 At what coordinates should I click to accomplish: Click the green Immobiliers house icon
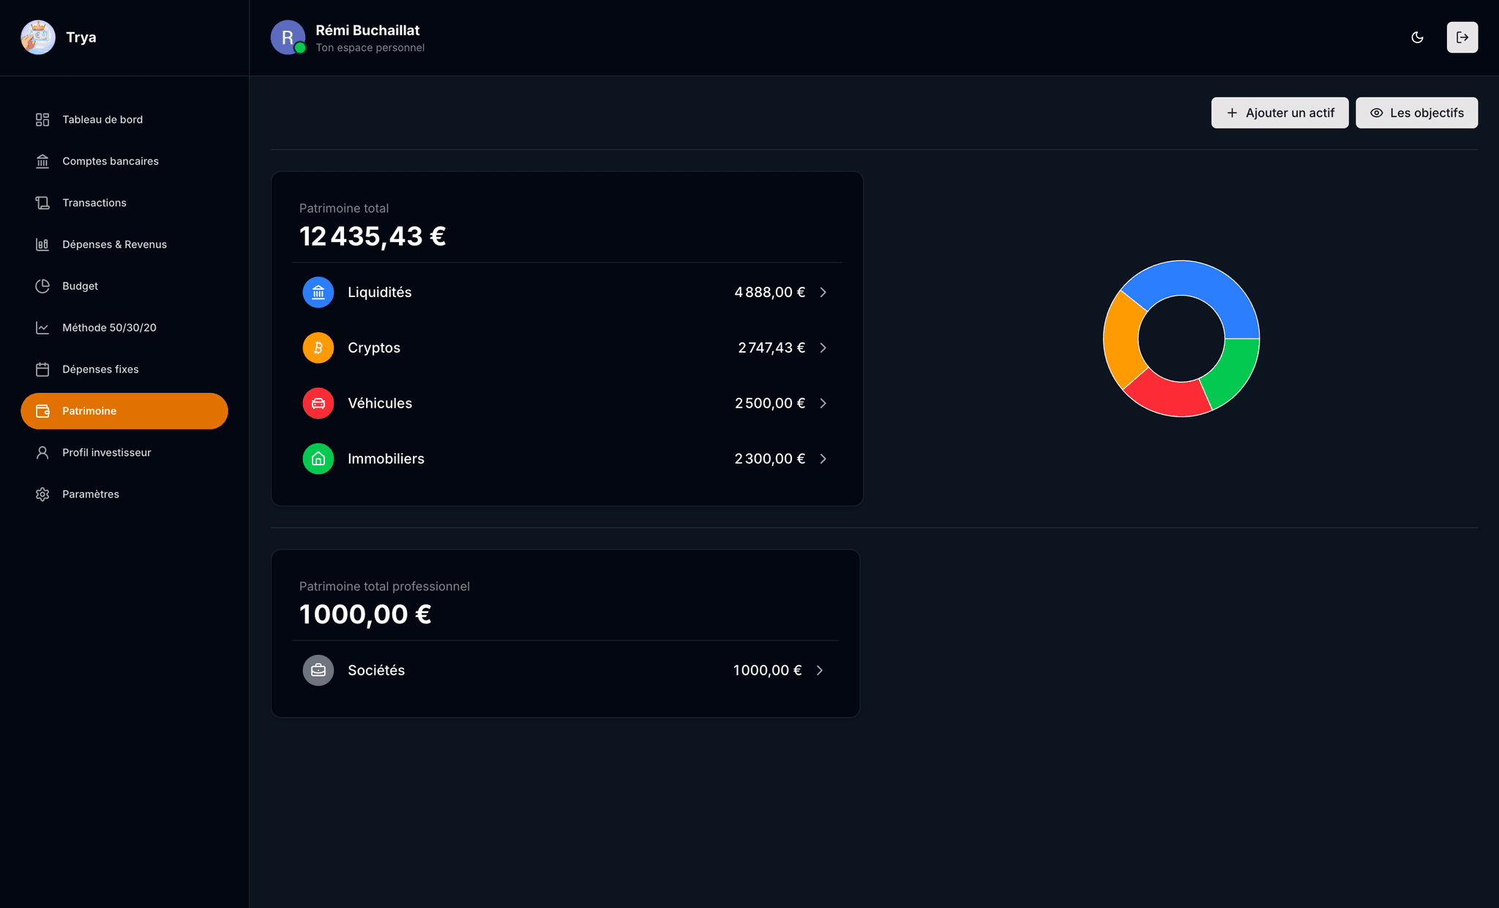click(x=318, y=459)
